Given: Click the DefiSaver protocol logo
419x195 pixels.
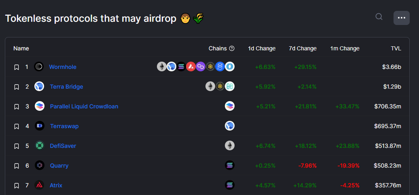Looking at the screenshot, I should pyautogui.click(x=40, y=145).
